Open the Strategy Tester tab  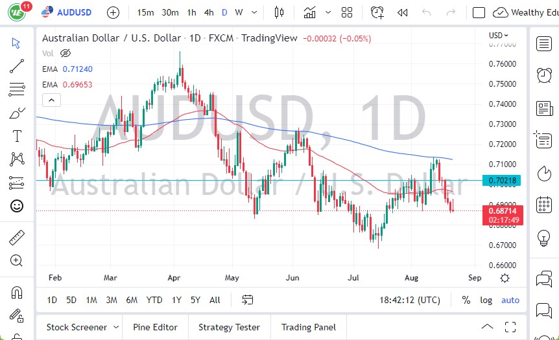[229, 327]
